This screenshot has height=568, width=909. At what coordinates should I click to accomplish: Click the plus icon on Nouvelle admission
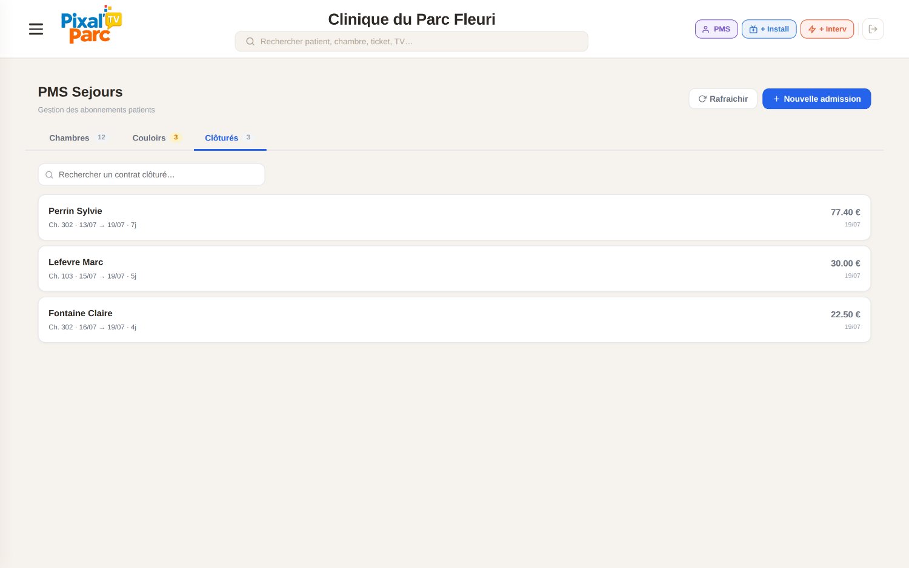coord(776,99)
